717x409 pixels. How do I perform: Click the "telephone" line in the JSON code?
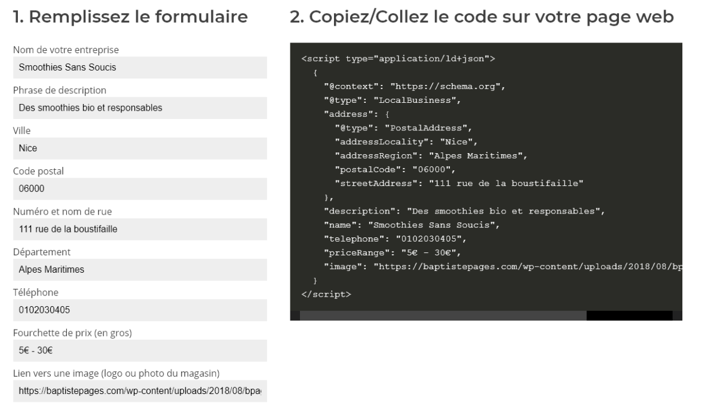tap(394, 239)
